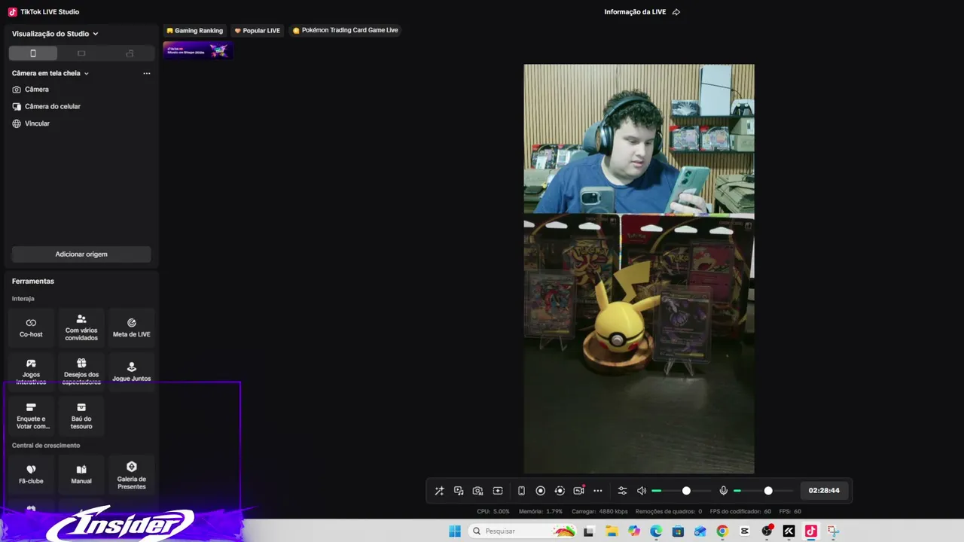Click the purple promotional banner thumbnail
The image size is (964, 542).
click(198, 50)
